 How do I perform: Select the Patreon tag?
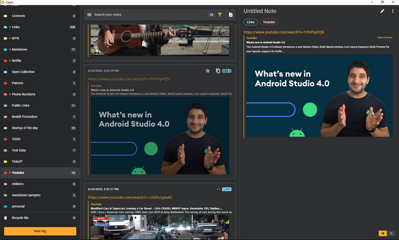coord(40,83)
